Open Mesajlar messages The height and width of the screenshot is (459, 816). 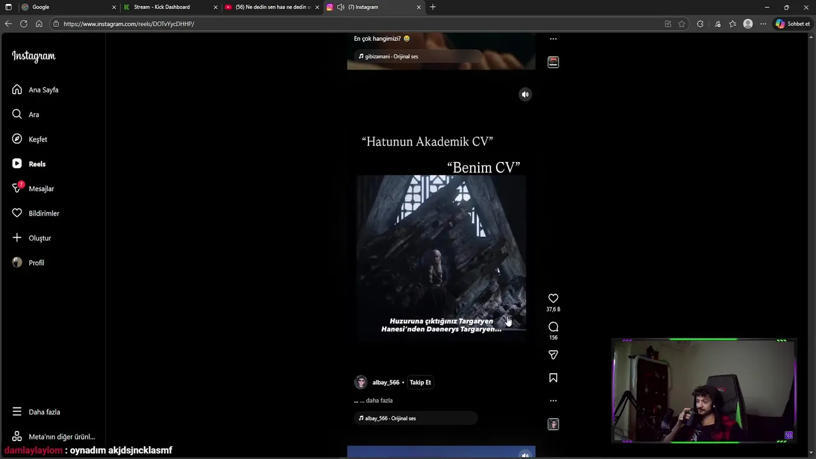click(41, 189)
